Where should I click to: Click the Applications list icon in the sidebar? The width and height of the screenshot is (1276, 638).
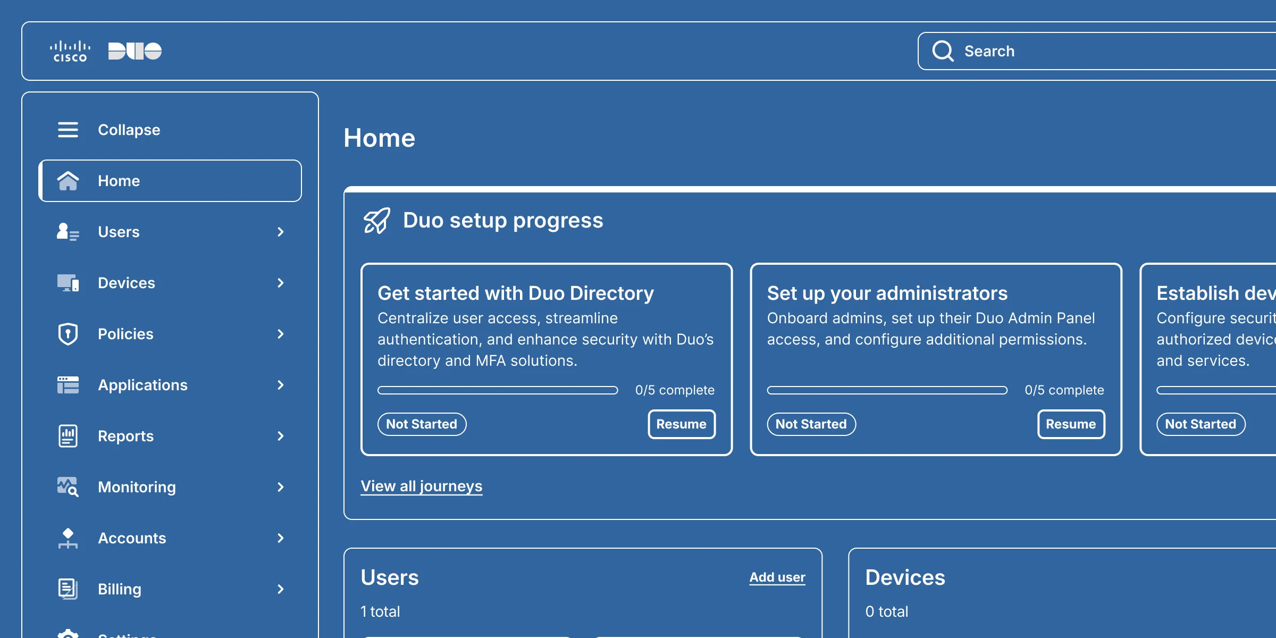68,385
